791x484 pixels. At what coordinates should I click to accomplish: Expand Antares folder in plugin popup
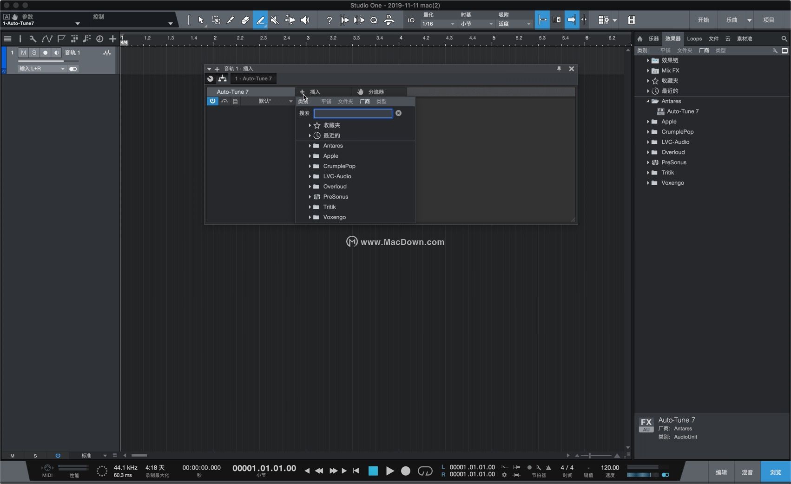point(310,146)
